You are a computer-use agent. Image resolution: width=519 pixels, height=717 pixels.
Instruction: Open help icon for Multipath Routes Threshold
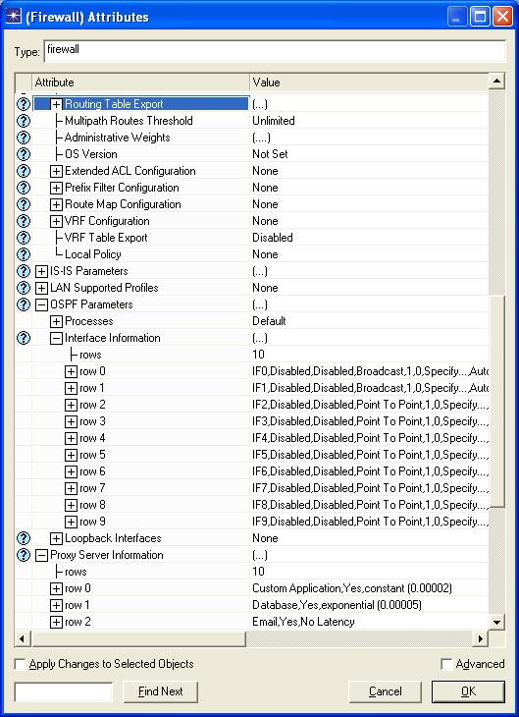point(24,121)
